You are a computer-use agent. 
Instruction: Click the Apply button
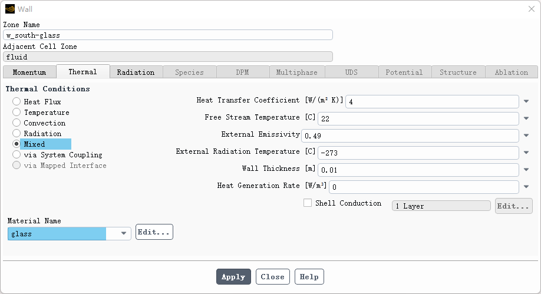(233, 277)
